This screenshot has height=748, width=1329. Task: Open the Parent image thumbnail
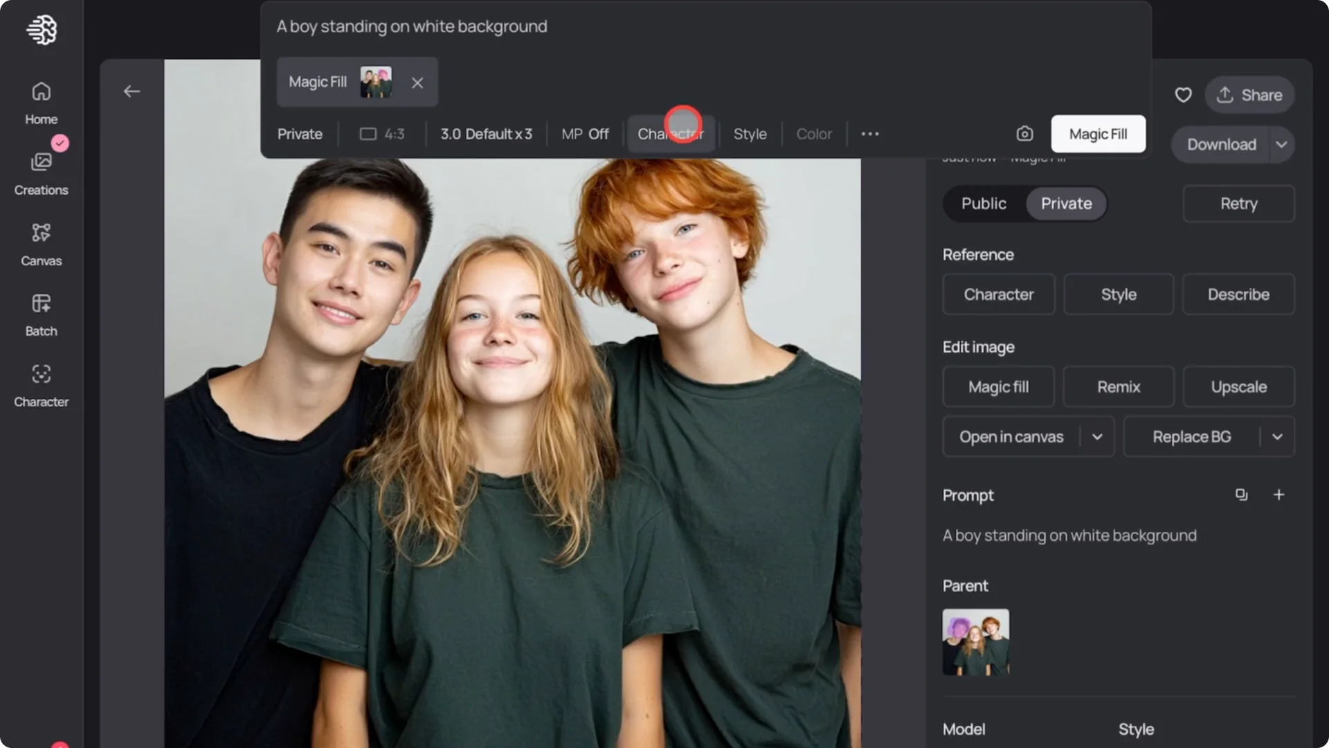(975, 641)
